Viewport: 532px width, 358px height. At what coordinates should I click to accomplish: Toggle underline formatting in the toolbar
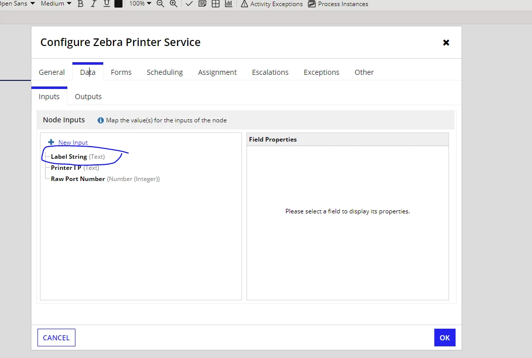(106, 4)
